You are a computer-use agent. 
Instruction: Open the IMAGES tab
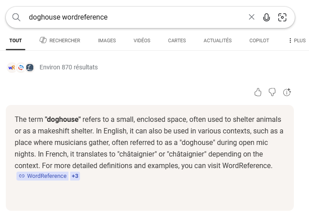pyautogui.click(x=107, y=40)
